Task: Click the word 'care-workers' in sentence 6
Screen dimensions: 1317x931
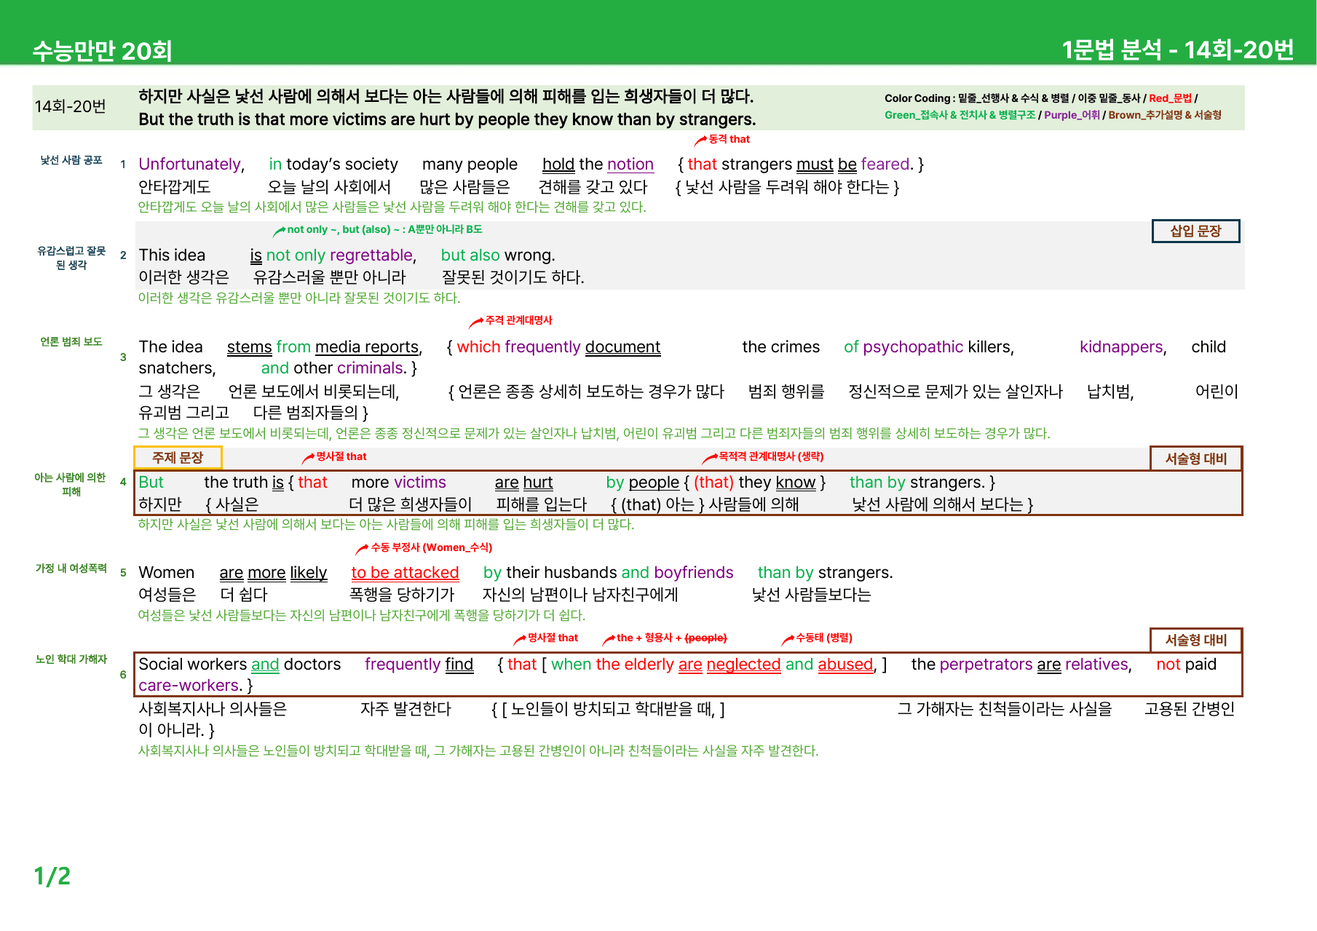Action: (x=189, y=686)
